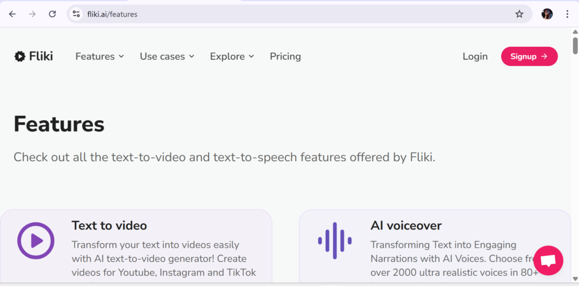
Task: Click the Fliki logo icon
Action: [x=20, y=56]
